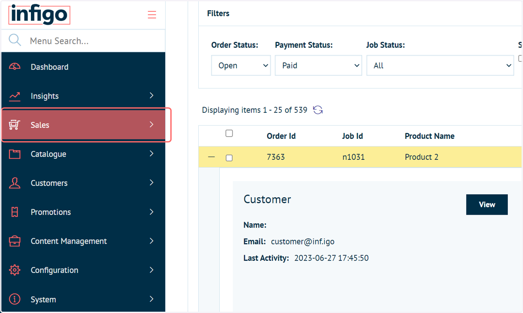This screenshot has height=313, width=523.
Task: Open the Catalogue menu item
Action: tap(83, 154)
